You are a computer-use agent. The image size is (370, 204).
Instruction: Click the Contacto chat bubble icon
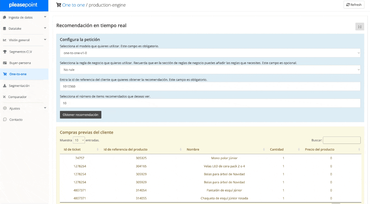coord(5,119)
